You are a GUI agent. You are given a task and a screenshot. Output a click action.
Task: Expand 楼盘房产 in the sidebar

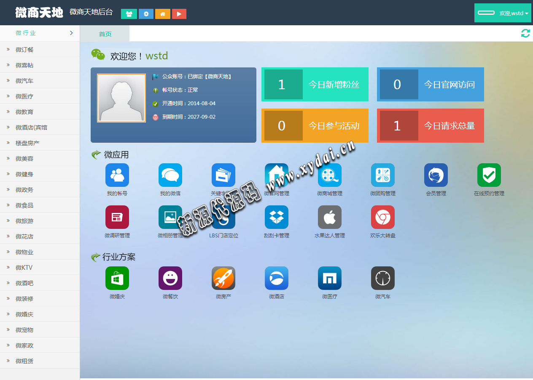coord(40,143)
